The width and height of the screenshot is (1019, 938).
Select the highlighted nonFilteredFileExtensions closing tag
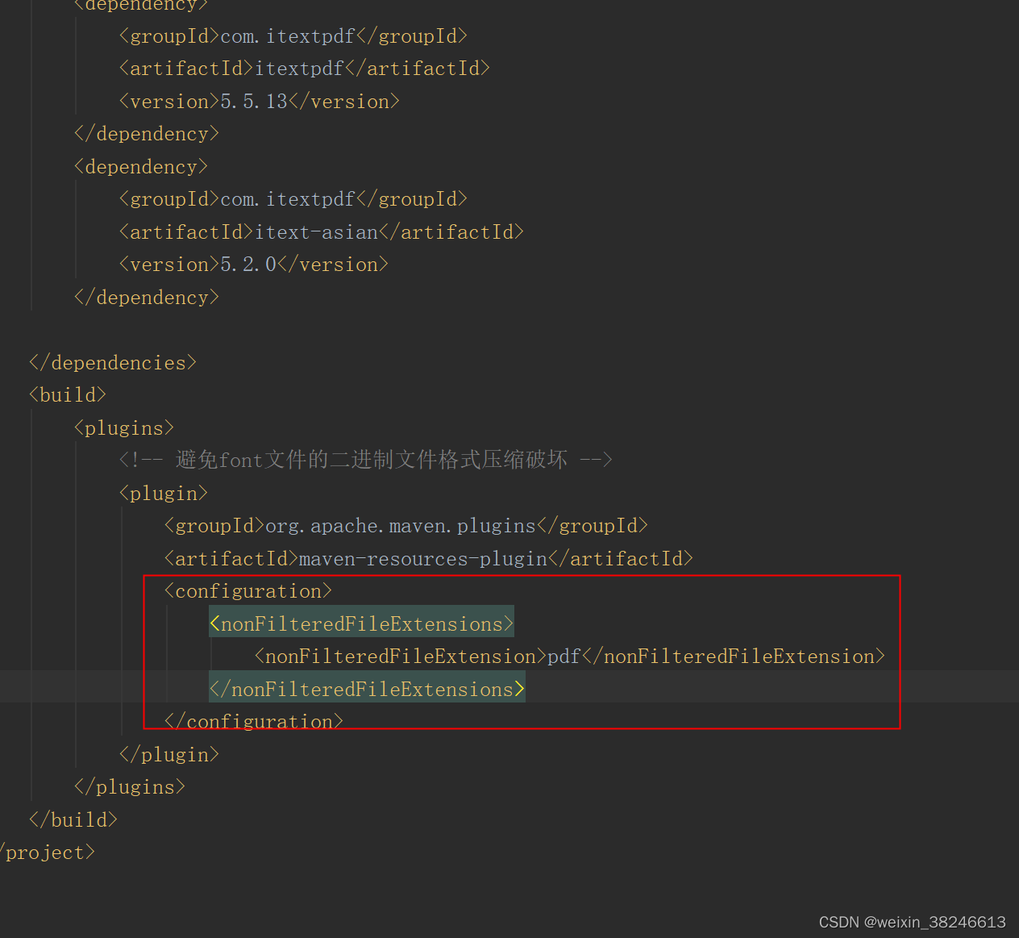366,688
